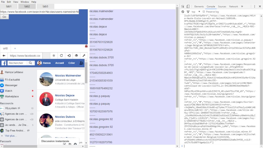Open the top context dropdown
The image size is (263, 148).
(x=196, y=12)
